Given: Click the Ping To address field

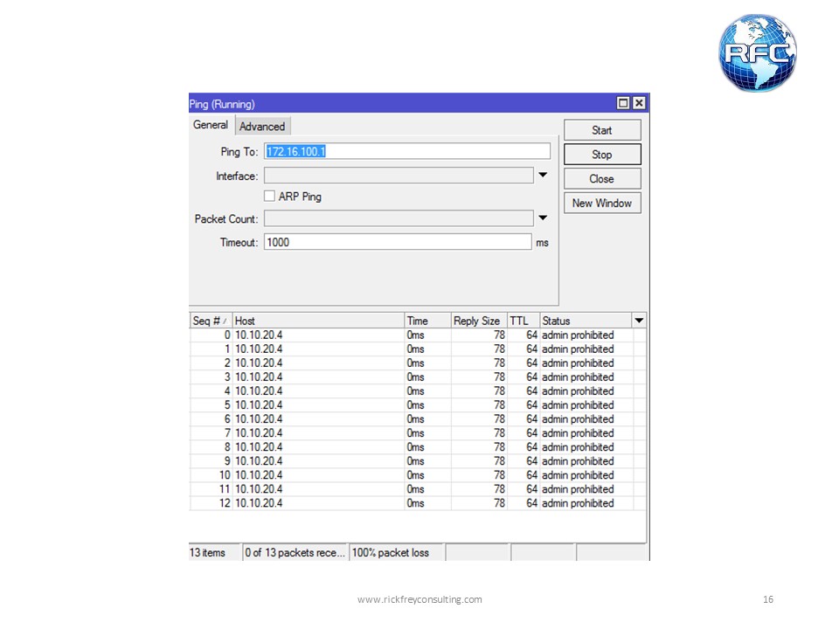Looking at the screenshot, I should (407, 151).
